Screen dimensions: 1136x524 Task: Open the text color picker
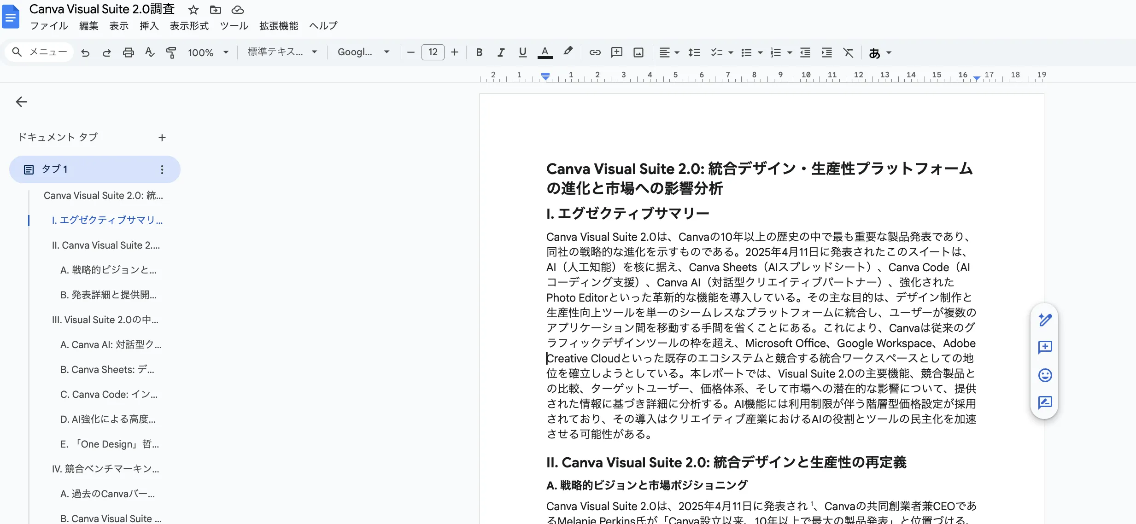click(545, 52)
